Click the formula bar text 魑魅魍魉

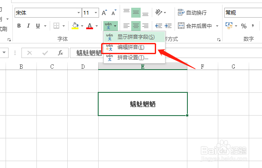(89, 53)
